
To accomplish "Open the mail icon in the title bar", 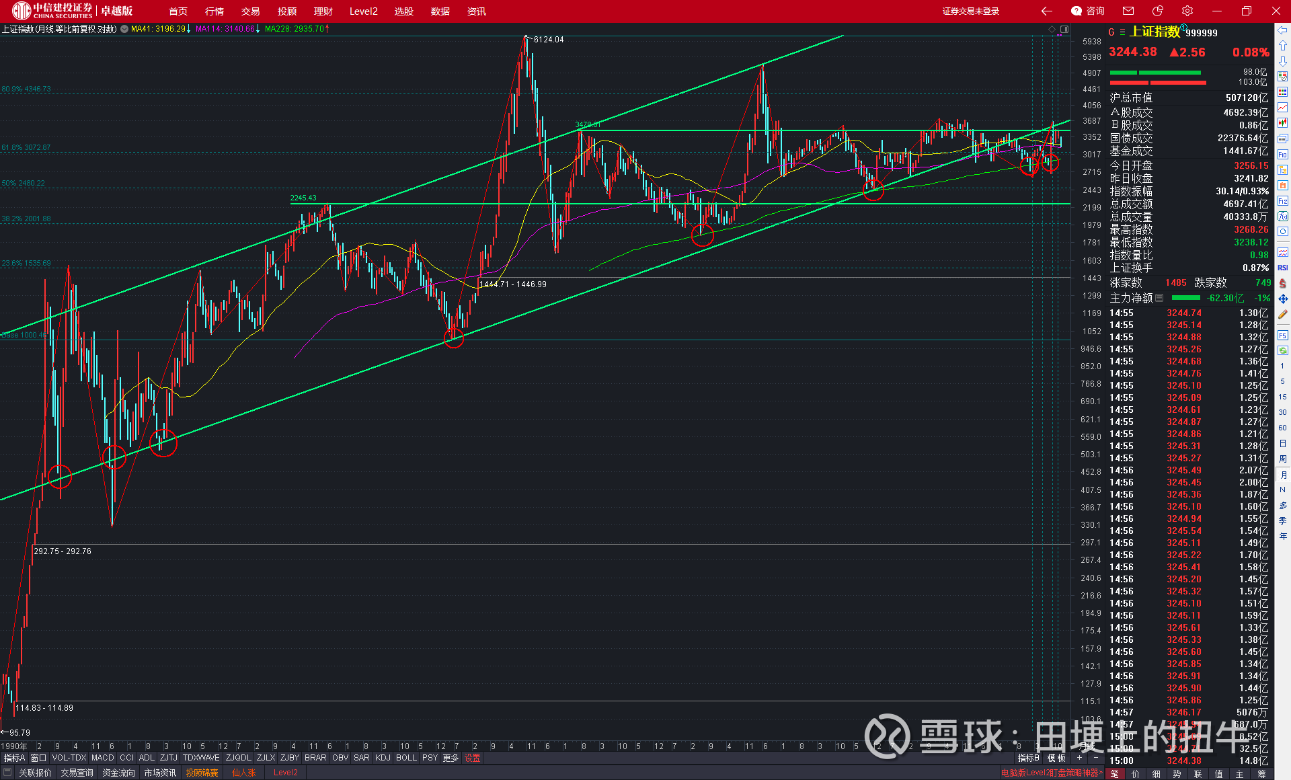I will click(x=1128, y=11).
